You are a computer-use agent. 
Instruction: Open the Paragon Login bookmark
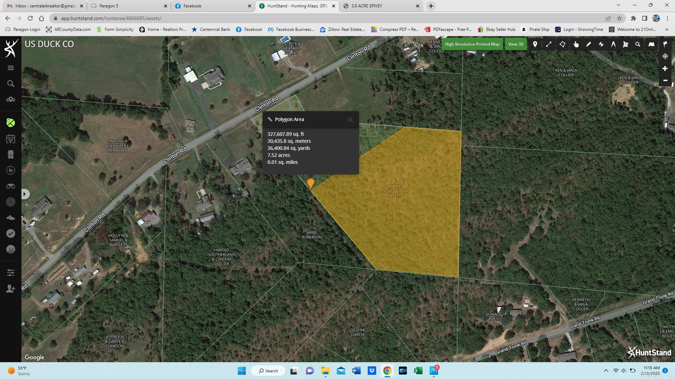point(22,29)
